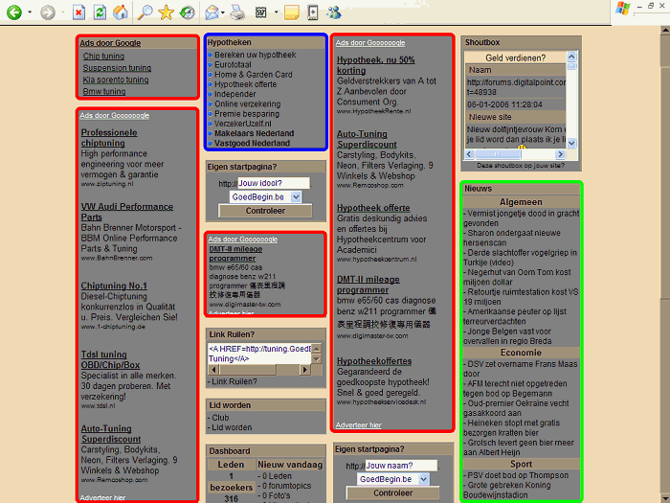The width and height of the screenshot is (670, 503).
Task: Click the Refresh page icon
Action: 100,12
